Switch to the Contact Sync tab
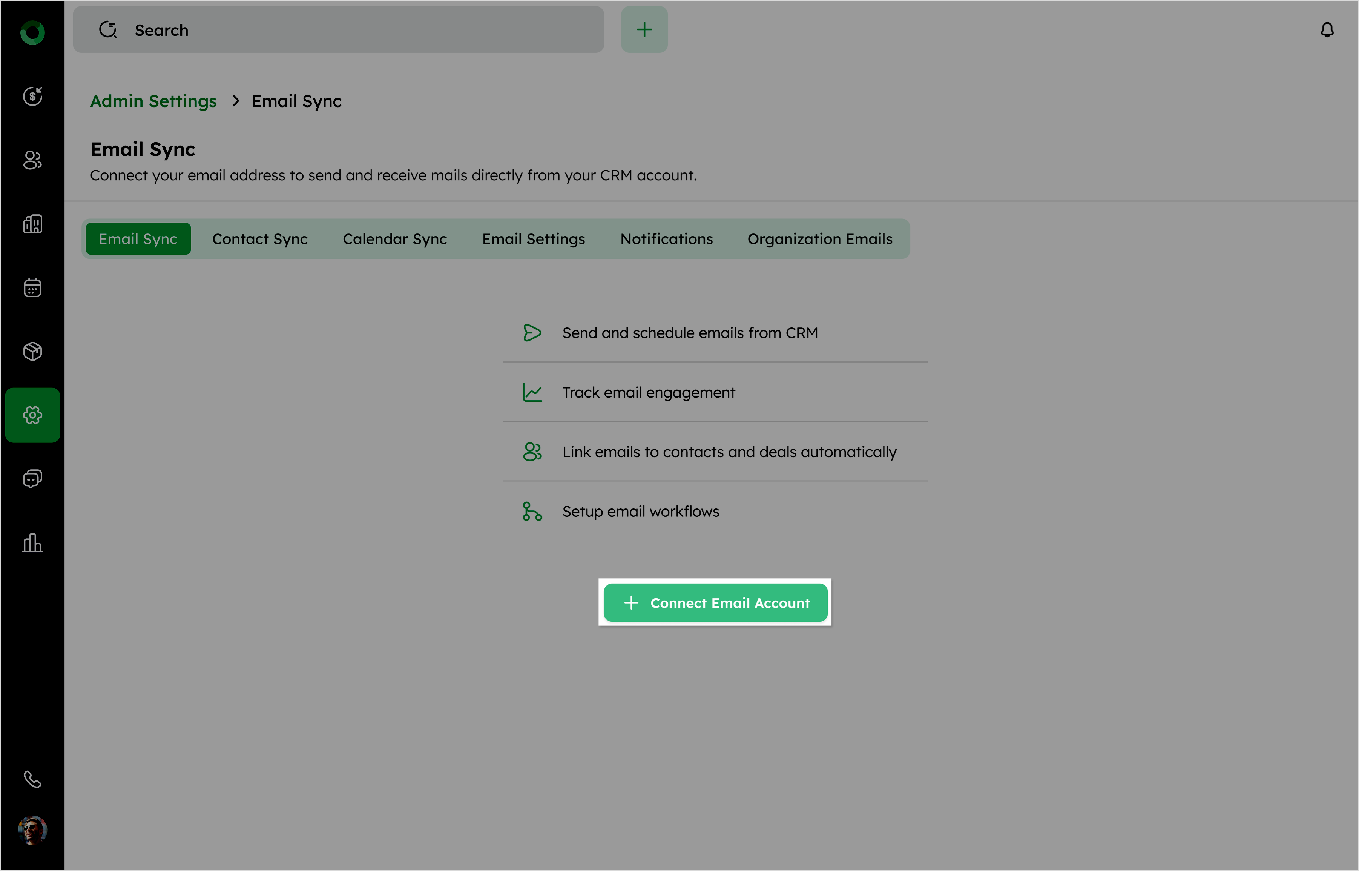Image resolution: width=1359 pixels, height=871 pixels. (x=259, y=239)
